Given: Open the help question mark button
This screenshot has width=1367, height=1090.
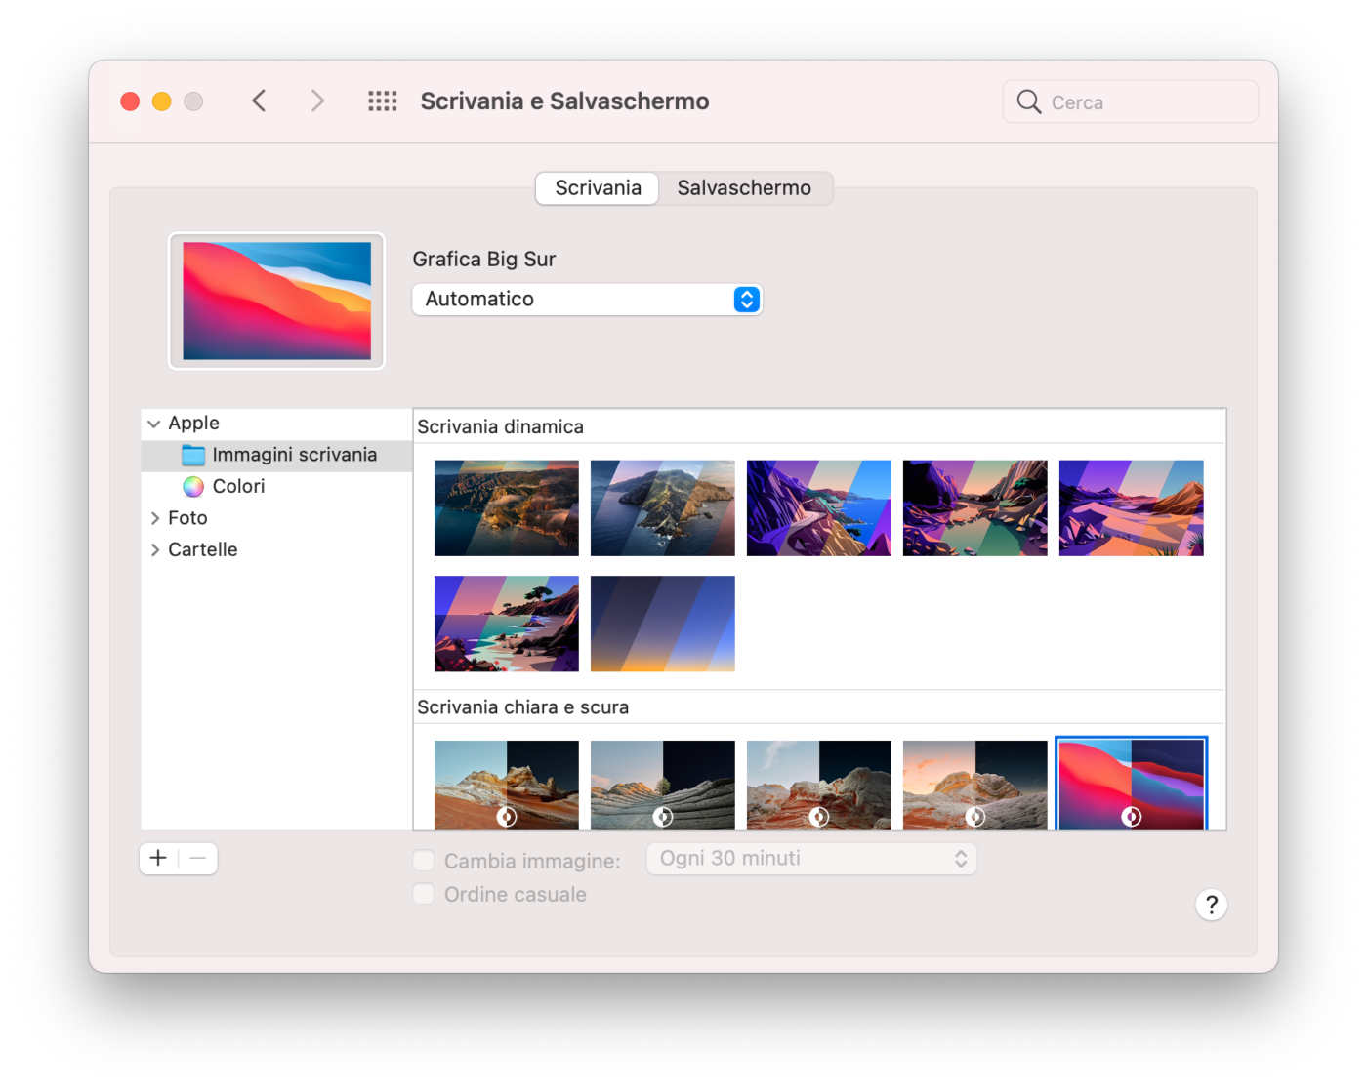Looking at the screenshot, I should point(1211,905).
